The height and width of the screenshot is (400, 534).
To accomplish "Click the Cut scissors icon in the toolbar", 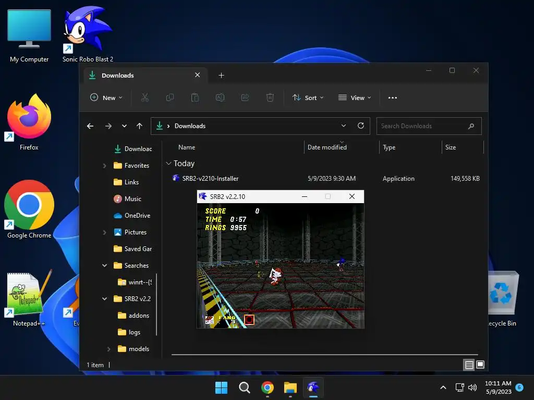I will (145, 97).
